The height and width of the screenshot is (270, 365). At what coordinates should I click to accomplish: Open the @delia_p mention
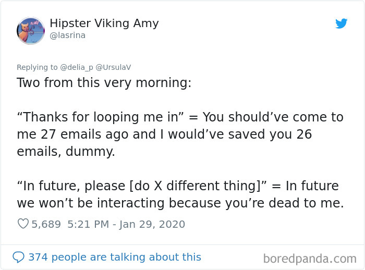click(76, 67)
